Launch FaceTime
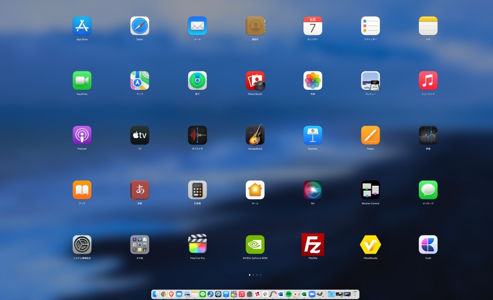This screenshot has height=300, width=493. pos(82,80)
